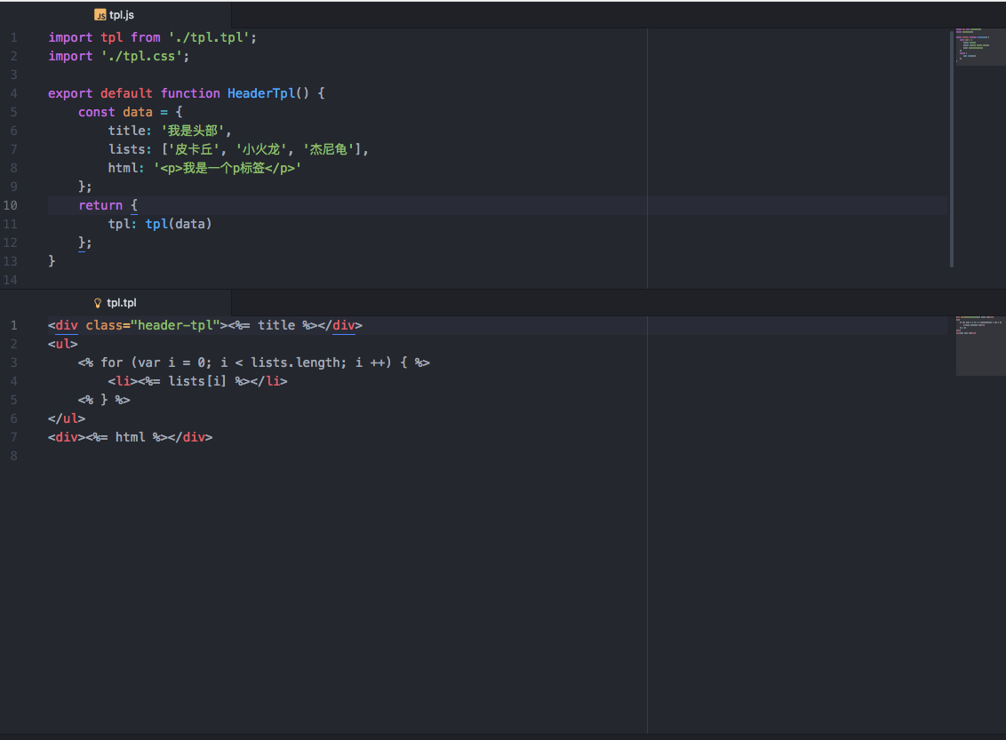Click the '<p>我是一个p标签</p>' html string

(228, 167)
